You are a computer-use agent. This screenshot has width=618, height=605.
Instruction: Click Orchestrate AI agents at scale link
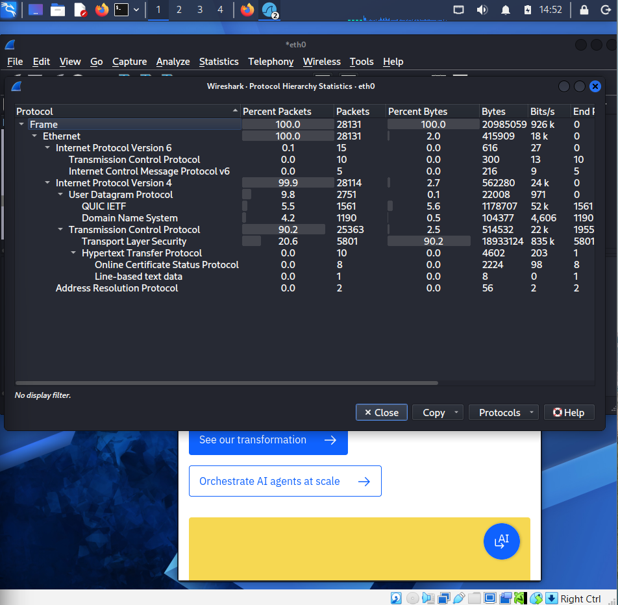tap(285, 481)
